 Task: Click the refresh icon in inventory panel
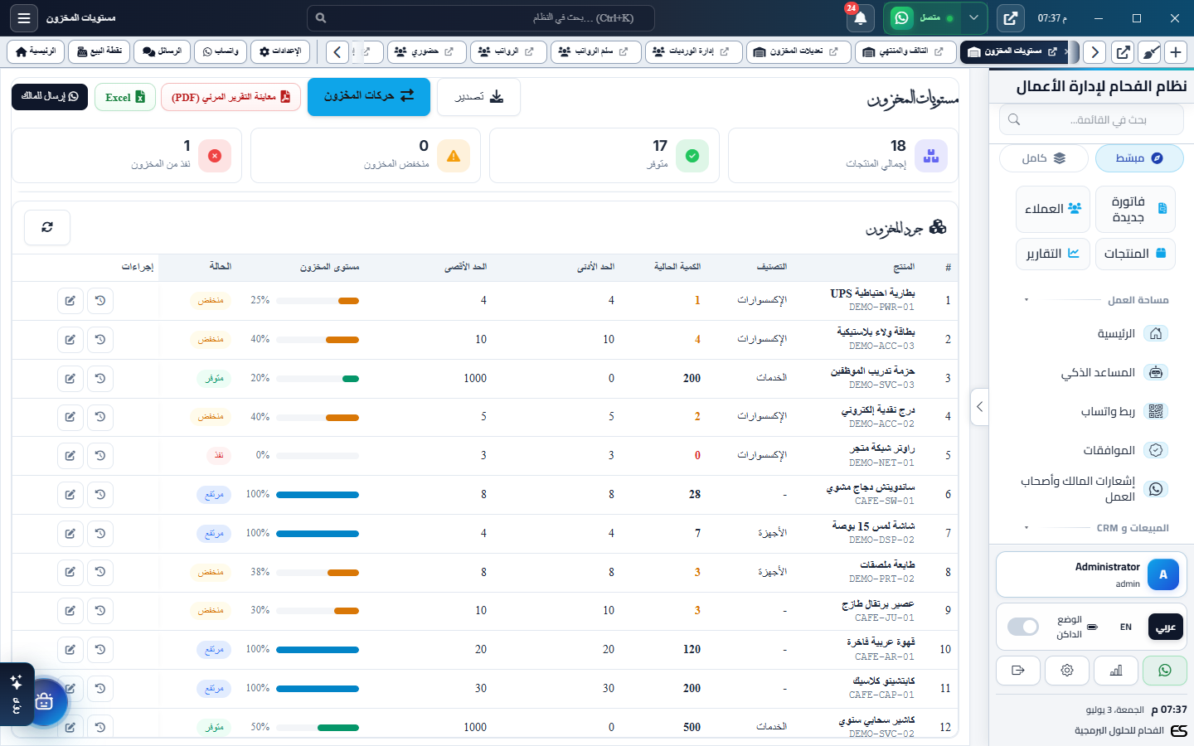(x=47, y=227)
